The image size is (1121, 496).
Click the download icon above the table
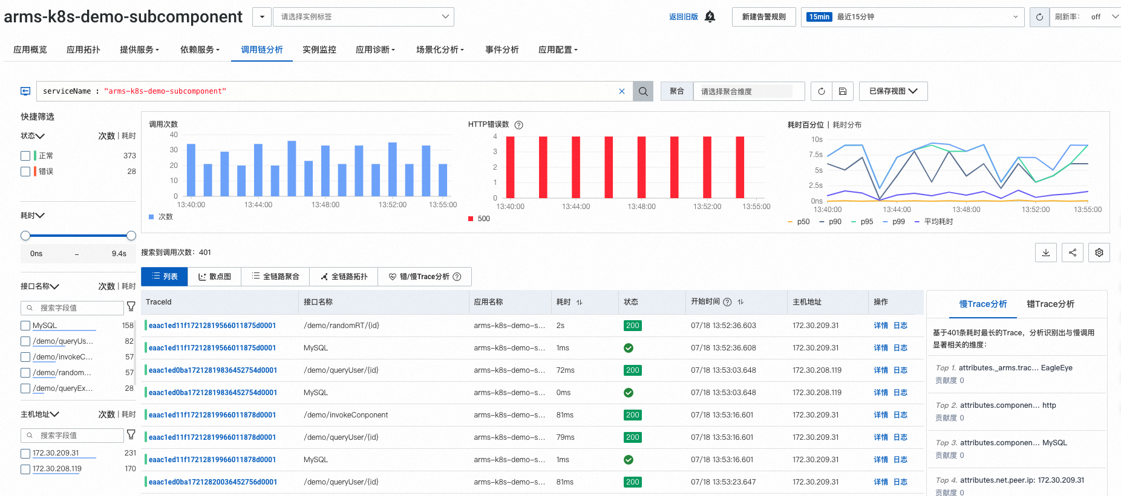click(1046, 253)
